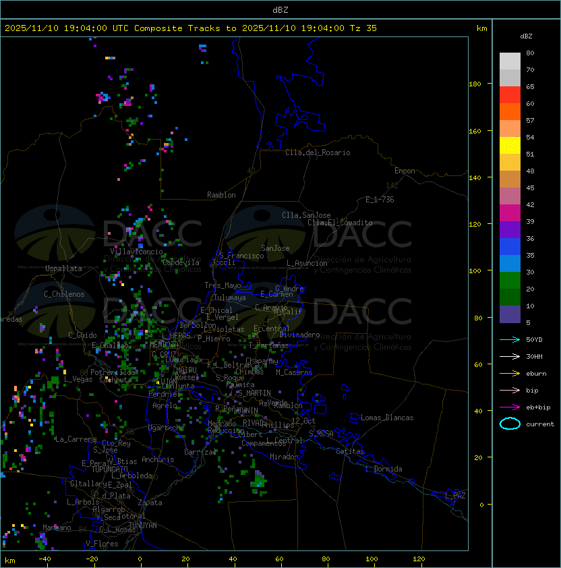Pick the red 60-65 dBZ color swatch
The width and height of the screenshot is (561, 568).
(x=510, y=95)
